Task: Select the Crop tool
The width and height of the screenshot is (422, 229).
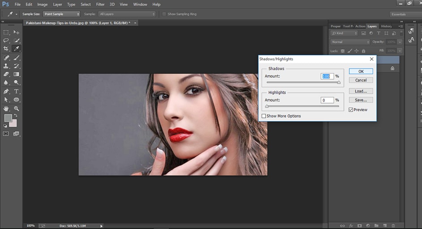Action: (x=6, y=48)
